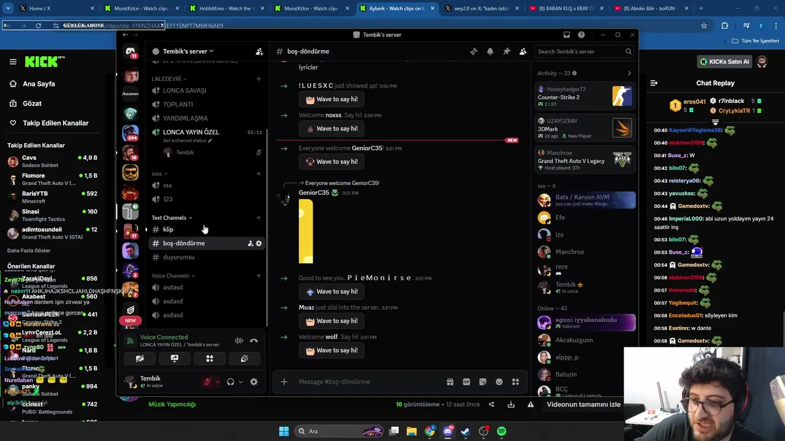Open settings gear for boş-döndürme channel
Screen dimensions: 785x441
point(259,244)
